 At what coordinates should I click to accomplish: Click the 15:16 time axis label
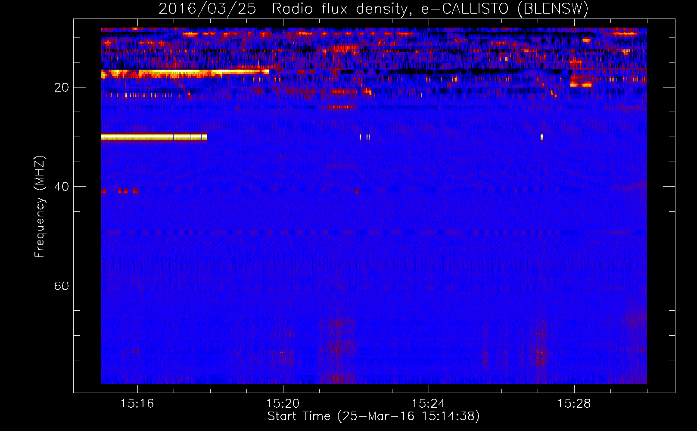click(137, 404)
